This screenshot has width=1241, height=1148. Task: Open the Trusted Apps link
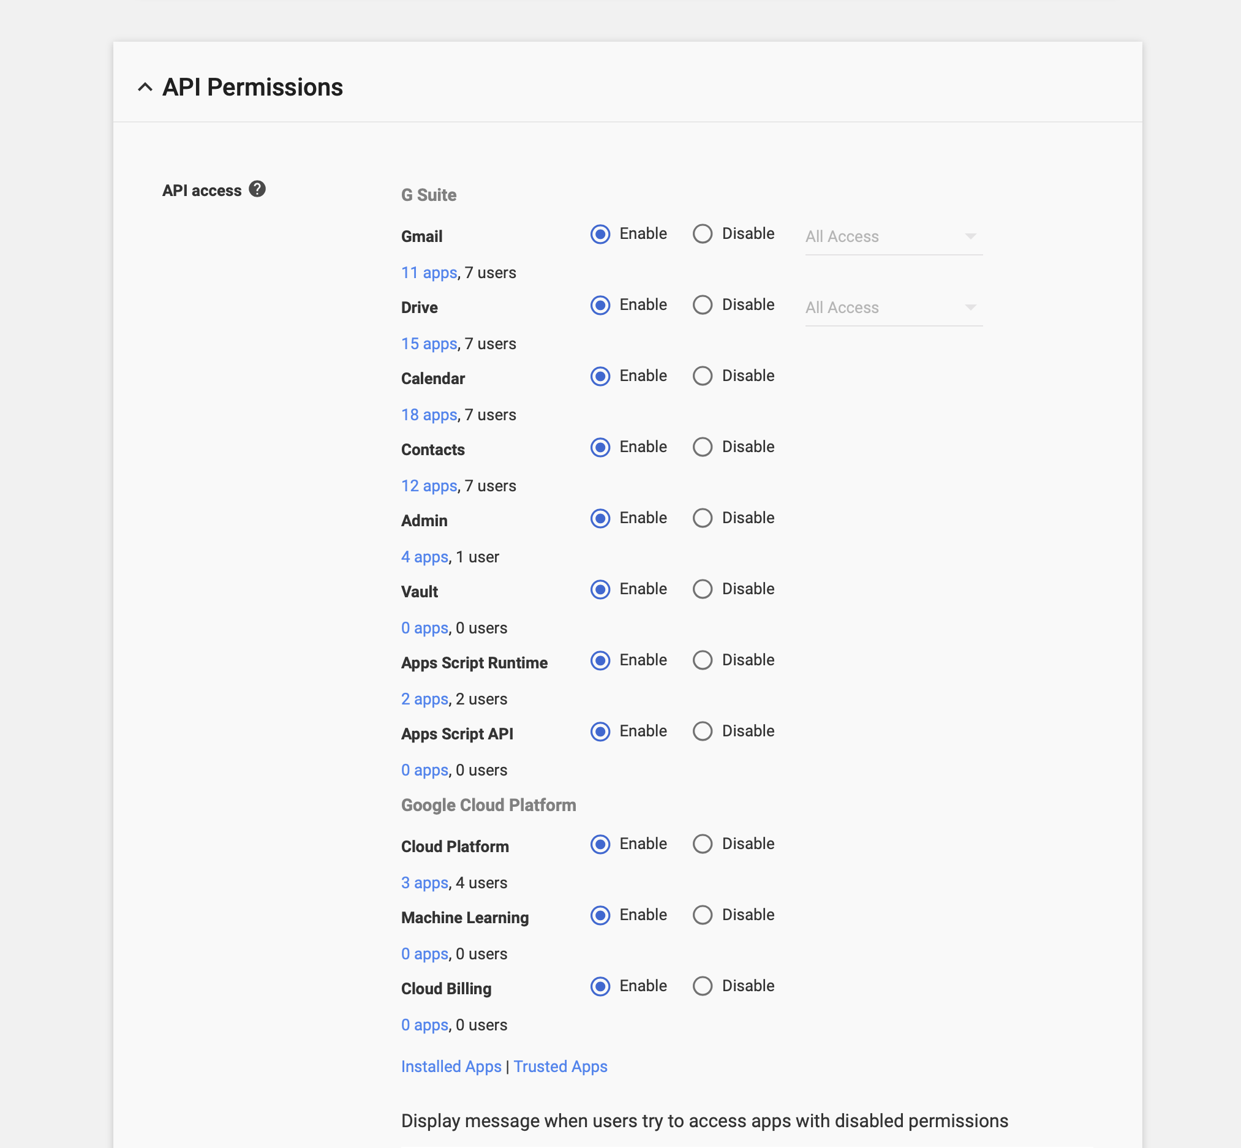tap(560, 1067)
